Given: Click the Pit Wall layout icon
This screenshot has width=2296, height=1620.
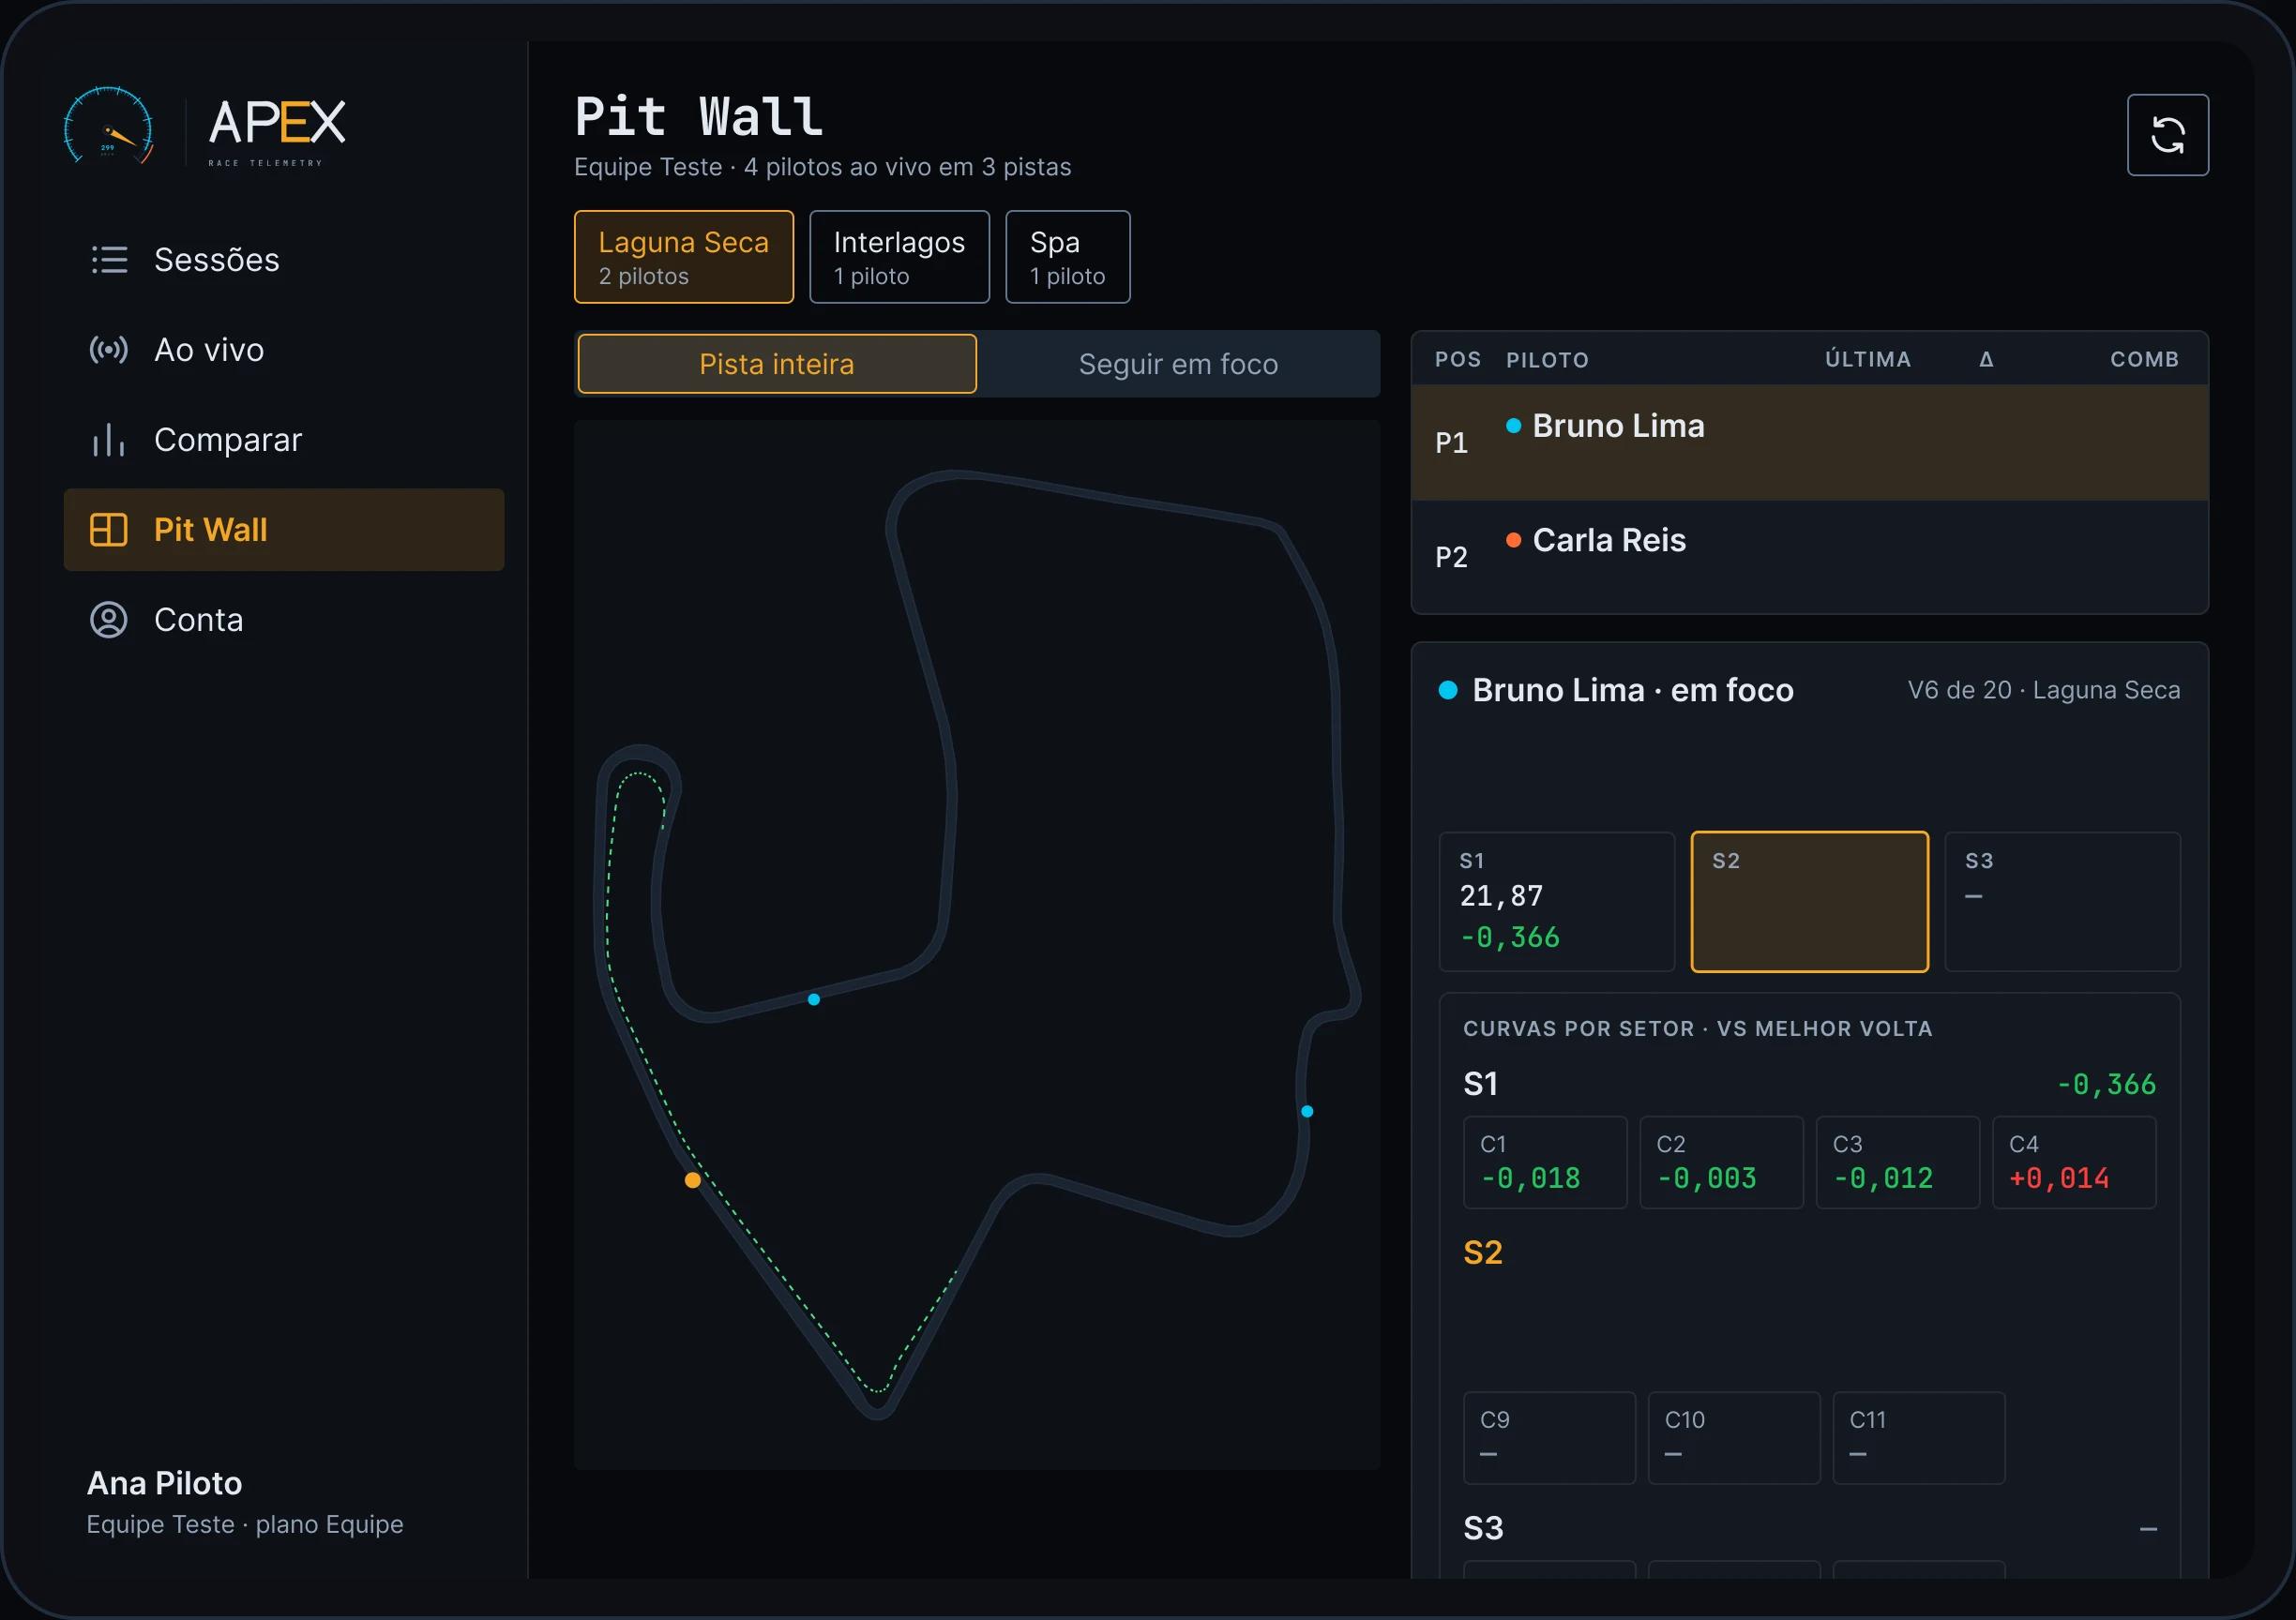Looking at the screenshot, I should pos(109,530).
